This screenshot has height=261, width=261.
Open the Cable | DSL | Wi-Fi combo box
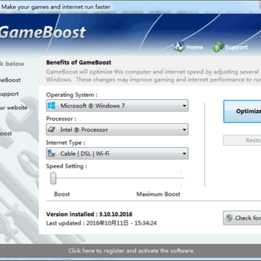117,154
